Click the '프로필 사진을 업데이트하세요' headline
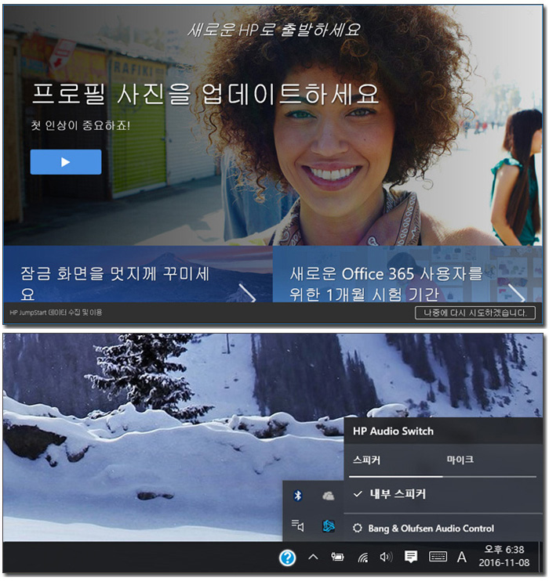This screenshot has width=549, height=581. coord(205,94)
